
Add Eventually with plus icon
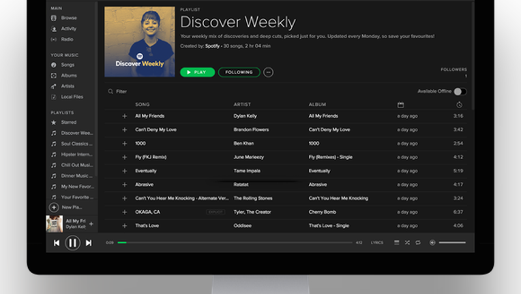click(125, 171)
